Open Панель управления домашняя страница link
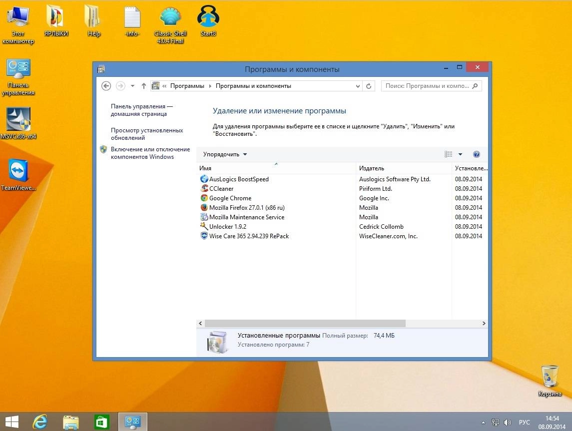 pyautogui.click(x=142, y=110)
